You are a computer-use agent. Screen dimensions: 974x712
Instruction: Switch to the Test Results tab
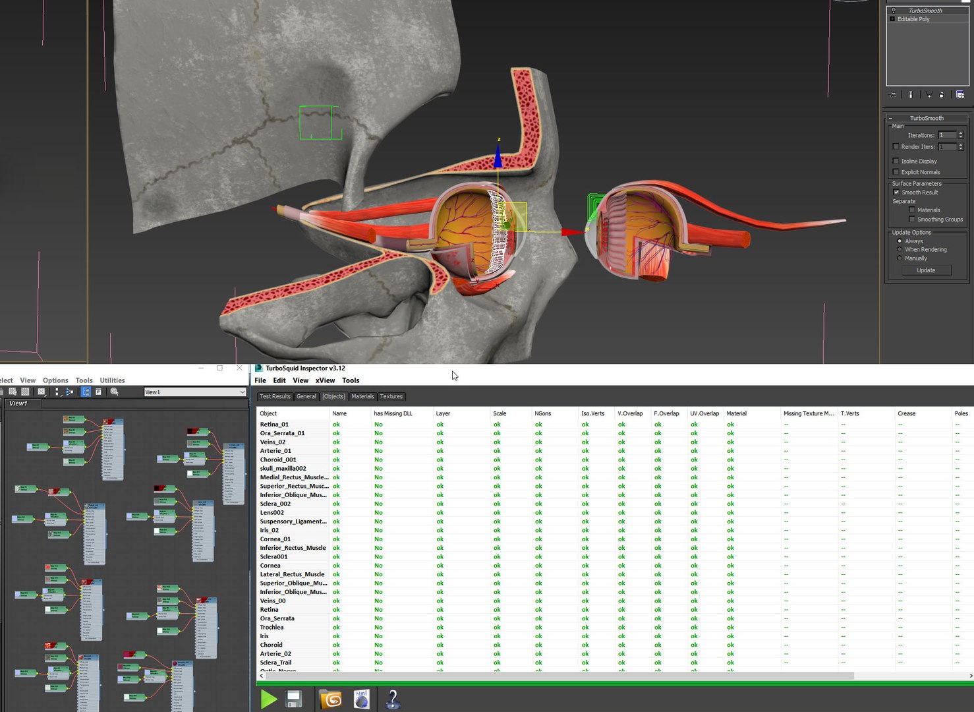coord(275,396)
